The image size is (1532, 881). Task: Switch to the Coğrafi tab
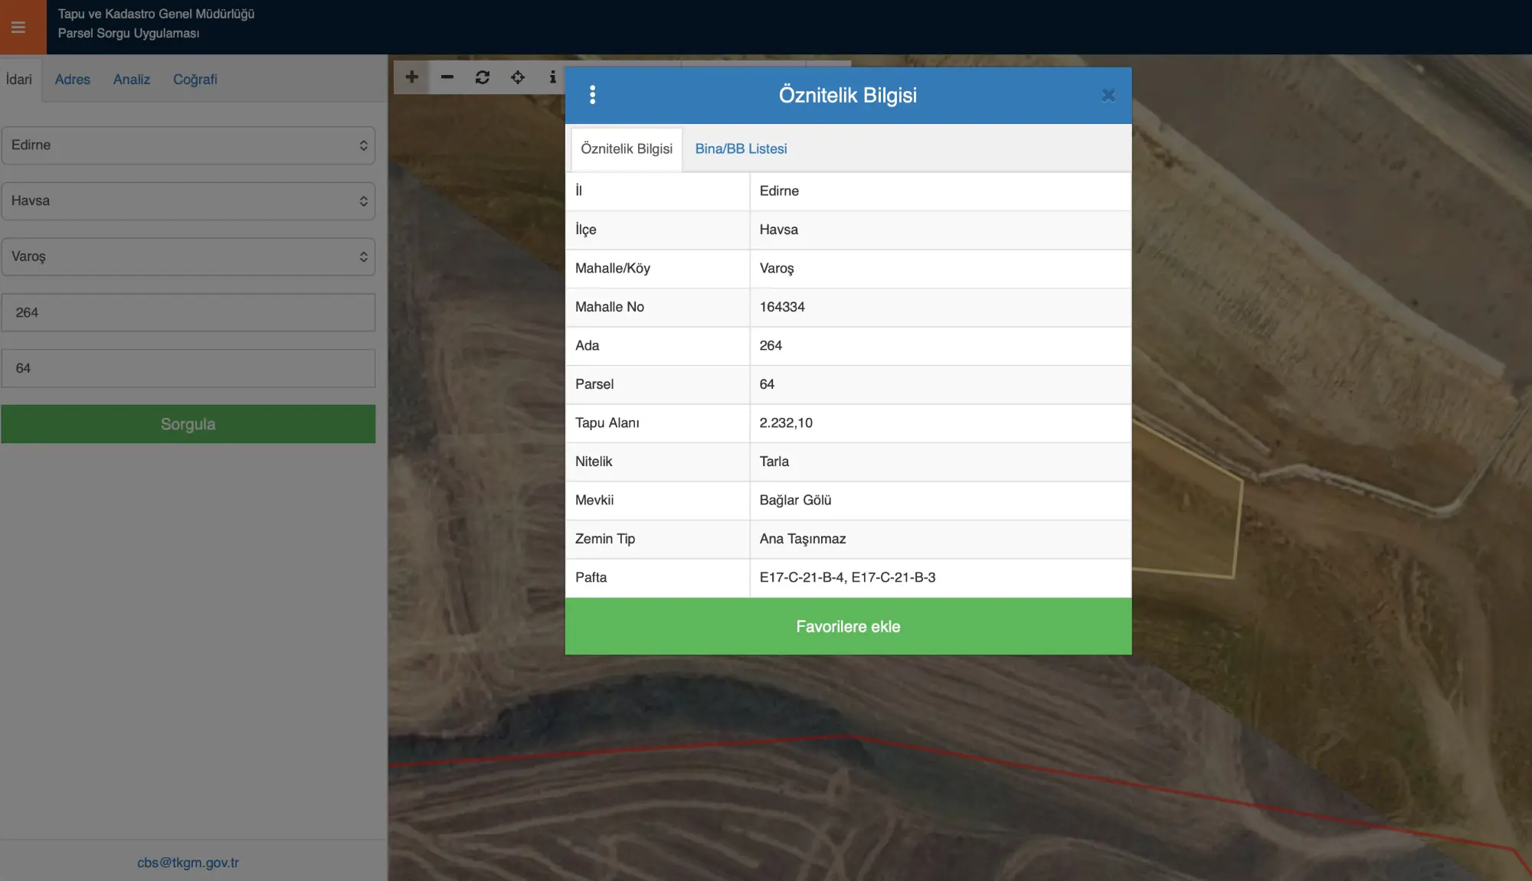click(195, 80)
